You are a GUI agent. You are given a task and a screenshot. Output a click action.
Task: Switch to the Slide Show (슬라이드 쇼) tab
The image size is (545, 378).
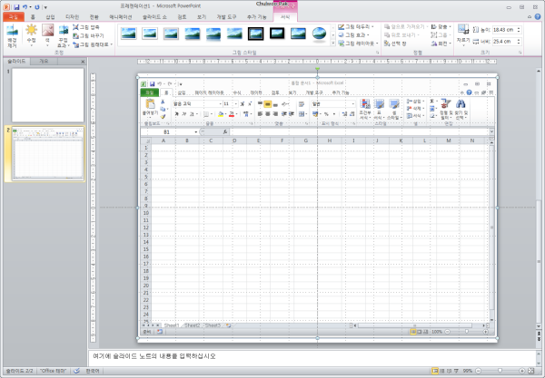coord(154,16)
